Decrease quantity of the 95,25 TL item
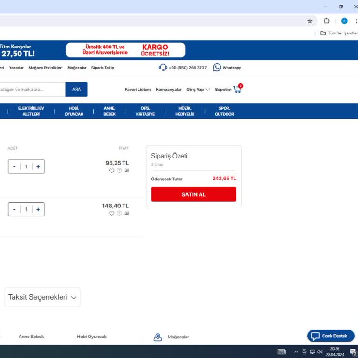This screenshot has width=358, height=358. pos(14,167)
